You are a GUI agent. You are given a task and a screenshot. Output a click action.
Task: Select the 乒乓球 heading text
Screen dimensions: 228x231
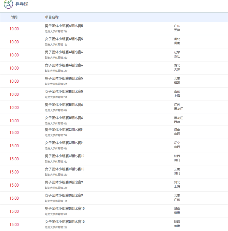coord(22,4)
